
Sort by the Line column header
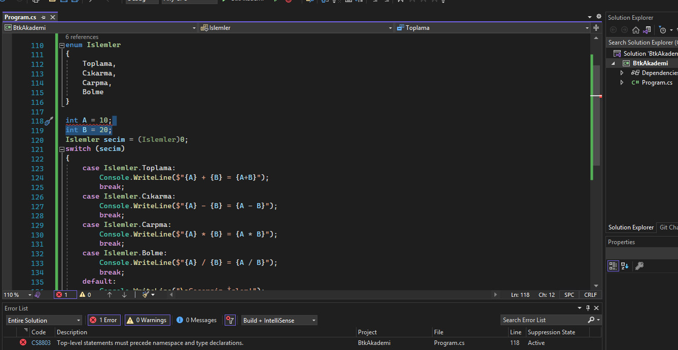516,332
